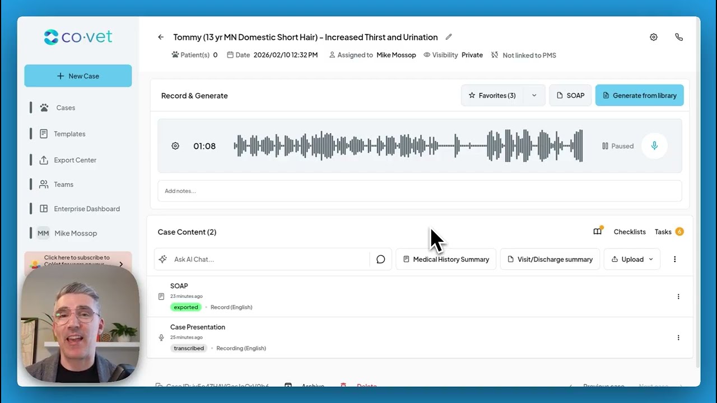Open the SOAP record's three-dot menu
The height and width of the screenshot is (403, 717).
pos(678,297)
